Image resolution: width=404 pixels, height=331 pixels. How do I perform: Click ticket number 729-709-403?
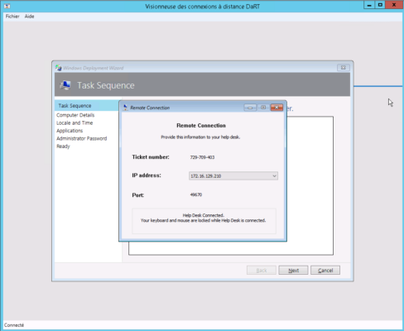[202, 157]
